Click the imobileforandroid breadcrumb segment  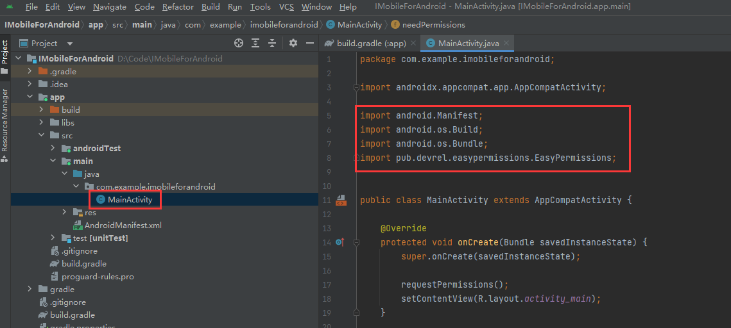(x=284, y=25)
